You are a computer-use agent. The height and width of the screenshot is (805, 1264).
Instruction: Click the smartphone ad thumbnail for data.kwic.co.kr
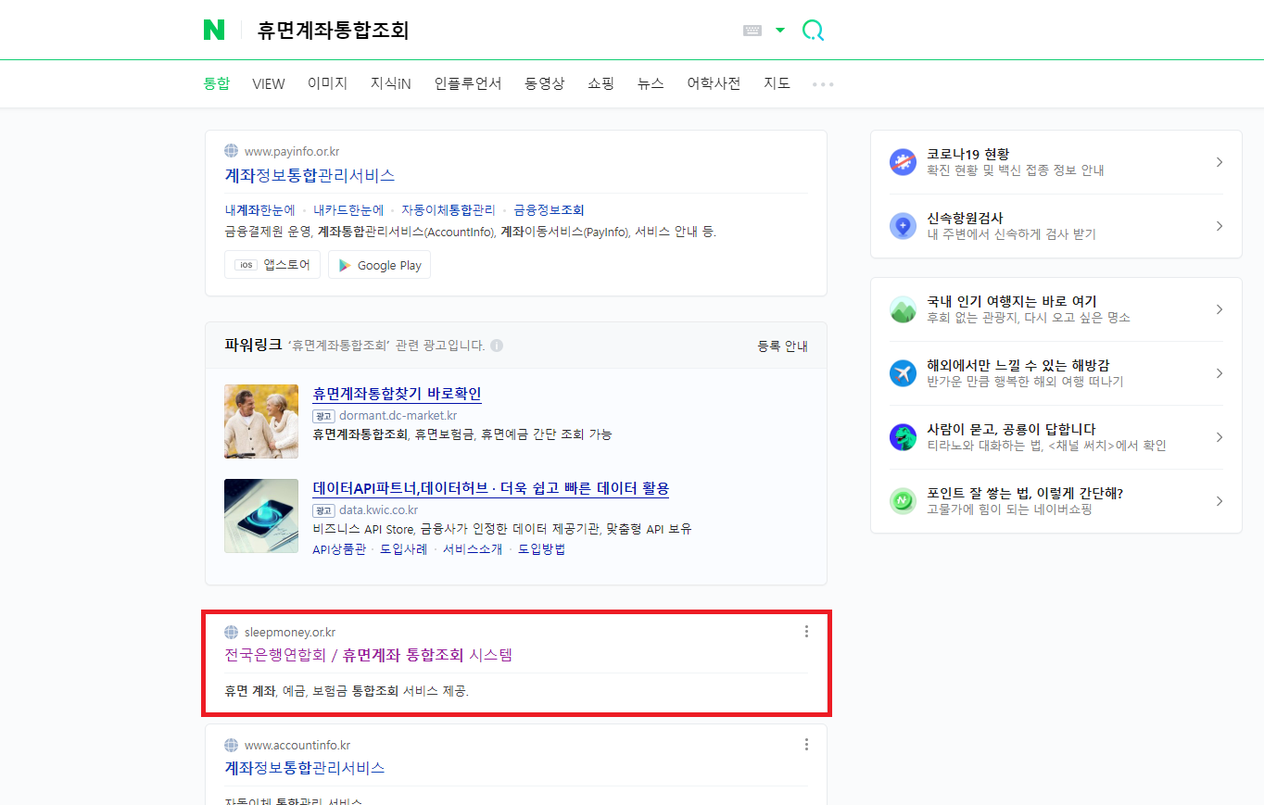click(261, 516)
